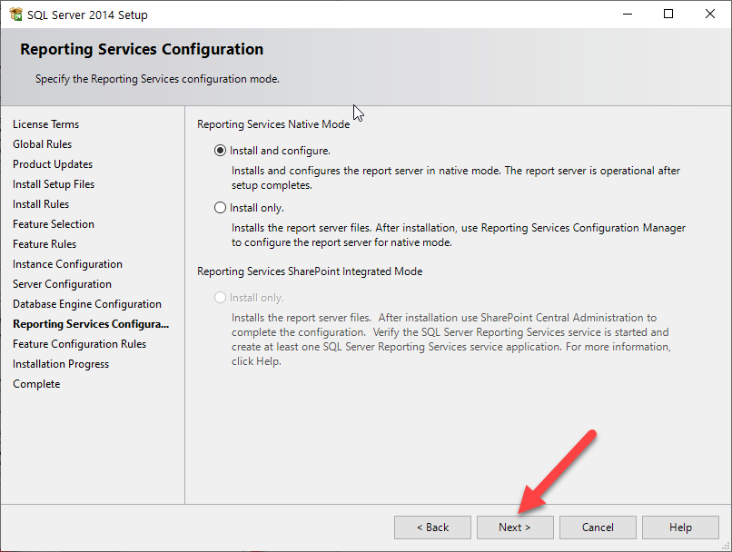
Task: Open the Server Configuration step
Action: click(62, 284)
